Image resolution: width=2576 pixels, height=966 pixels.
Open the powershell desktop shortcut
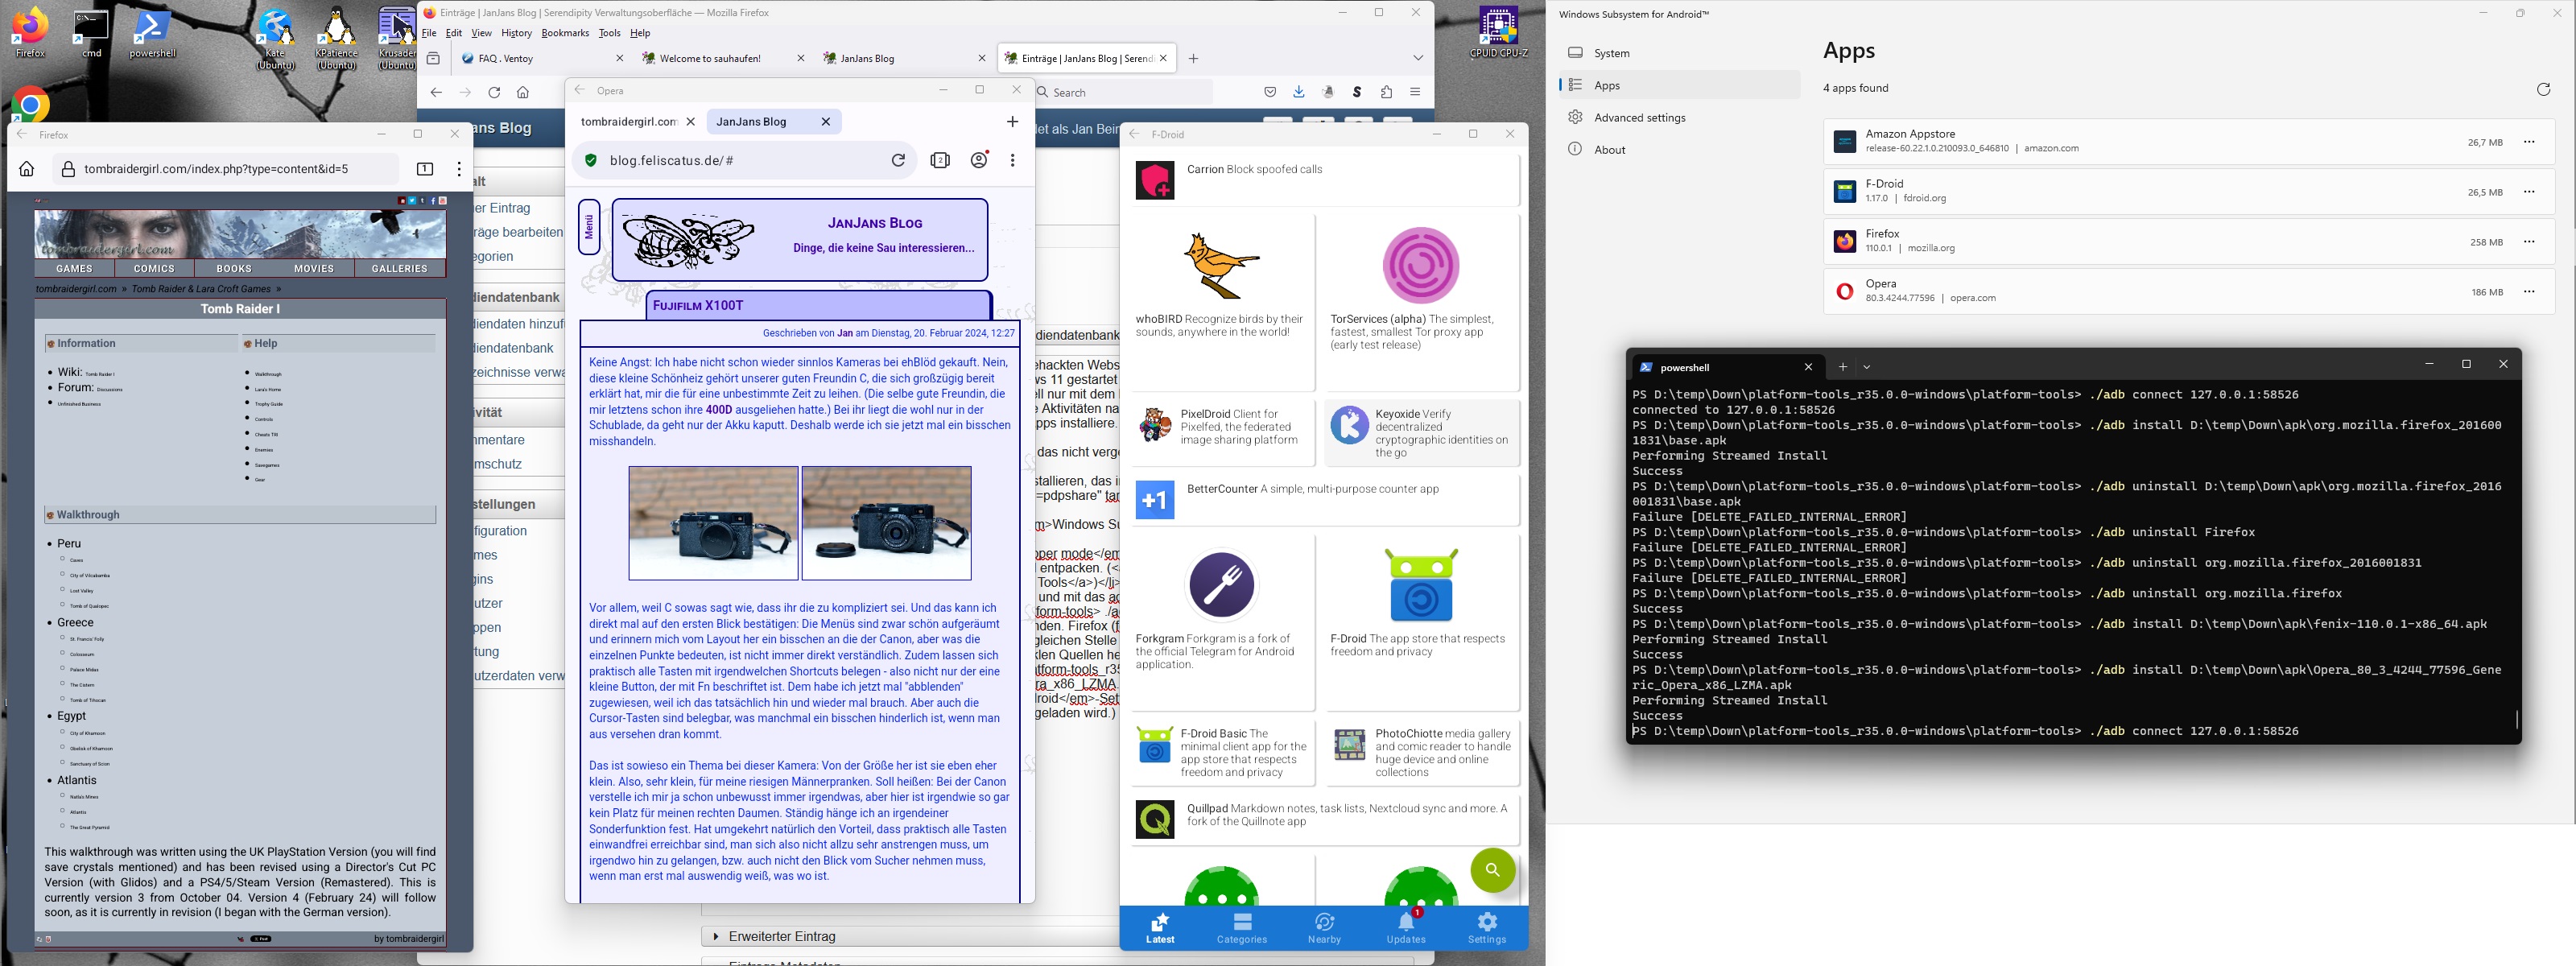[153, 34]
